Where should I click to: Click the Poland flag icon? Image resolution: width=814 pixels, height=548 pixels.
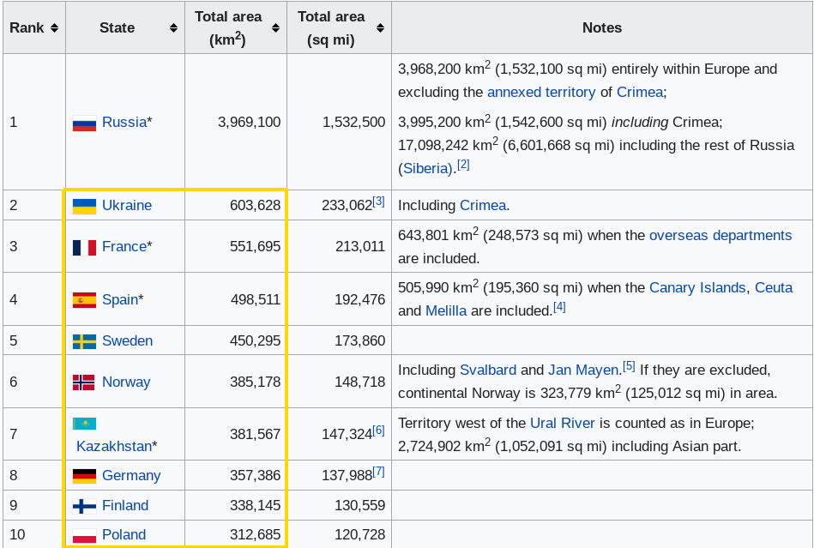pos(84,535)
